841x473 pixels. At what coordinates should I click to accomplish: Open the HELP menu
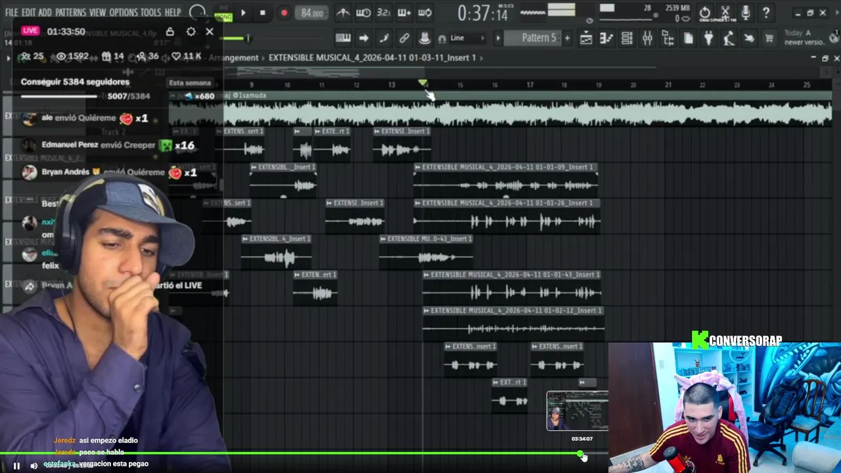tap(173, 12)
